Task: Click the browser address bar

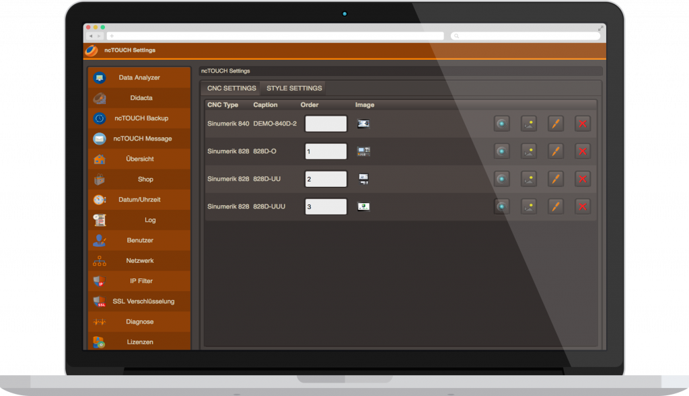Action: 275,36
